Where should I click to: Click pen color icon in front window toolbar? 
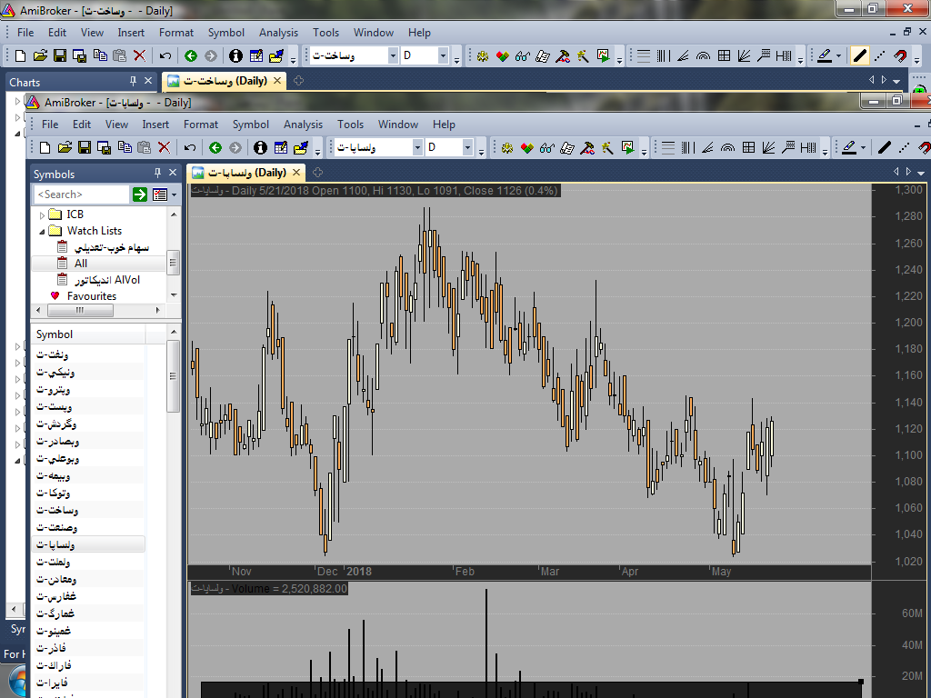click(x=848, y=148)
